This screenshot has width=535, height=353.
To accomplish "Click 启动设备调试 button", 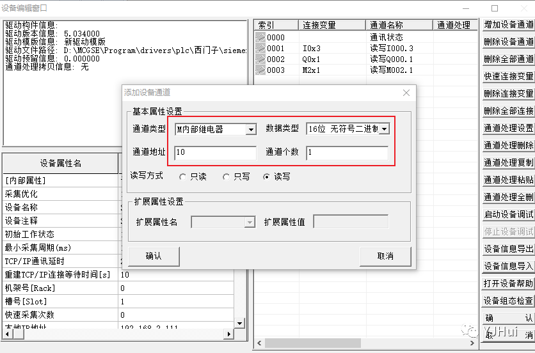I will pyautogui.click(x=508, y=214).
